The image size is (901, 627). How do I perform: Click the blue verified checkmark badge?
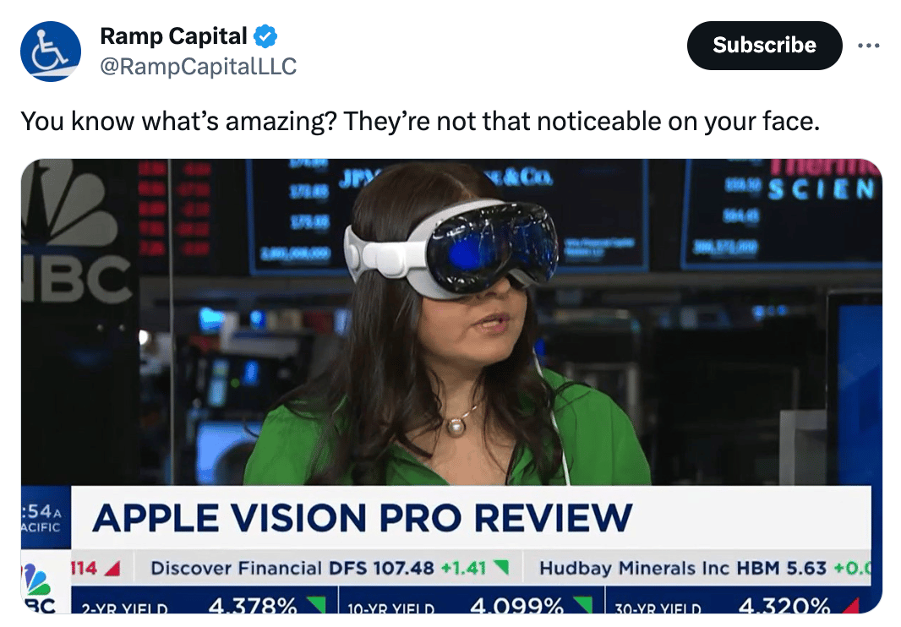click(265, 36)
